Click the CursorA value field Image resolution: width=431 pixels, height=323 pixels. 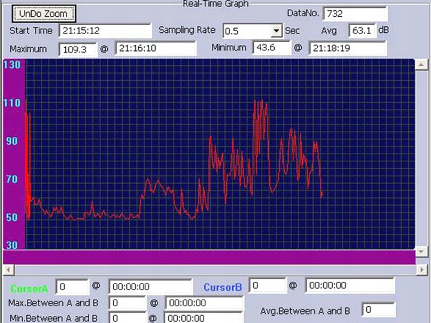click(x=72, y=287)
